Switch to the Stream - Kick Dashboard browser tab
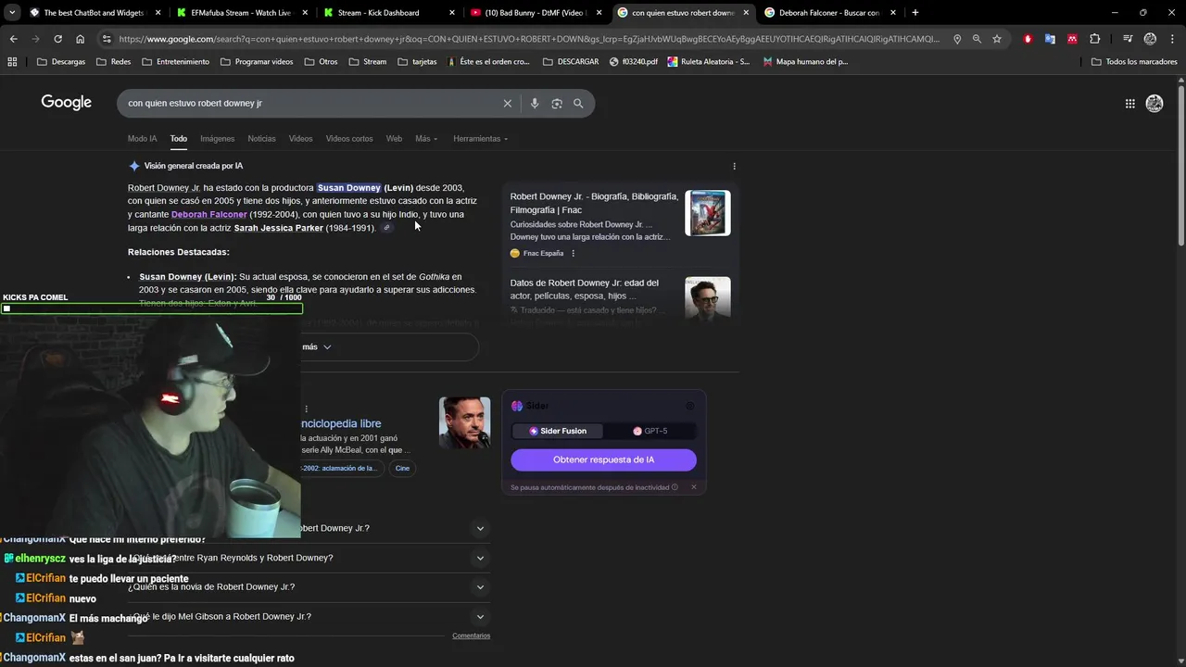 [389, 13]
